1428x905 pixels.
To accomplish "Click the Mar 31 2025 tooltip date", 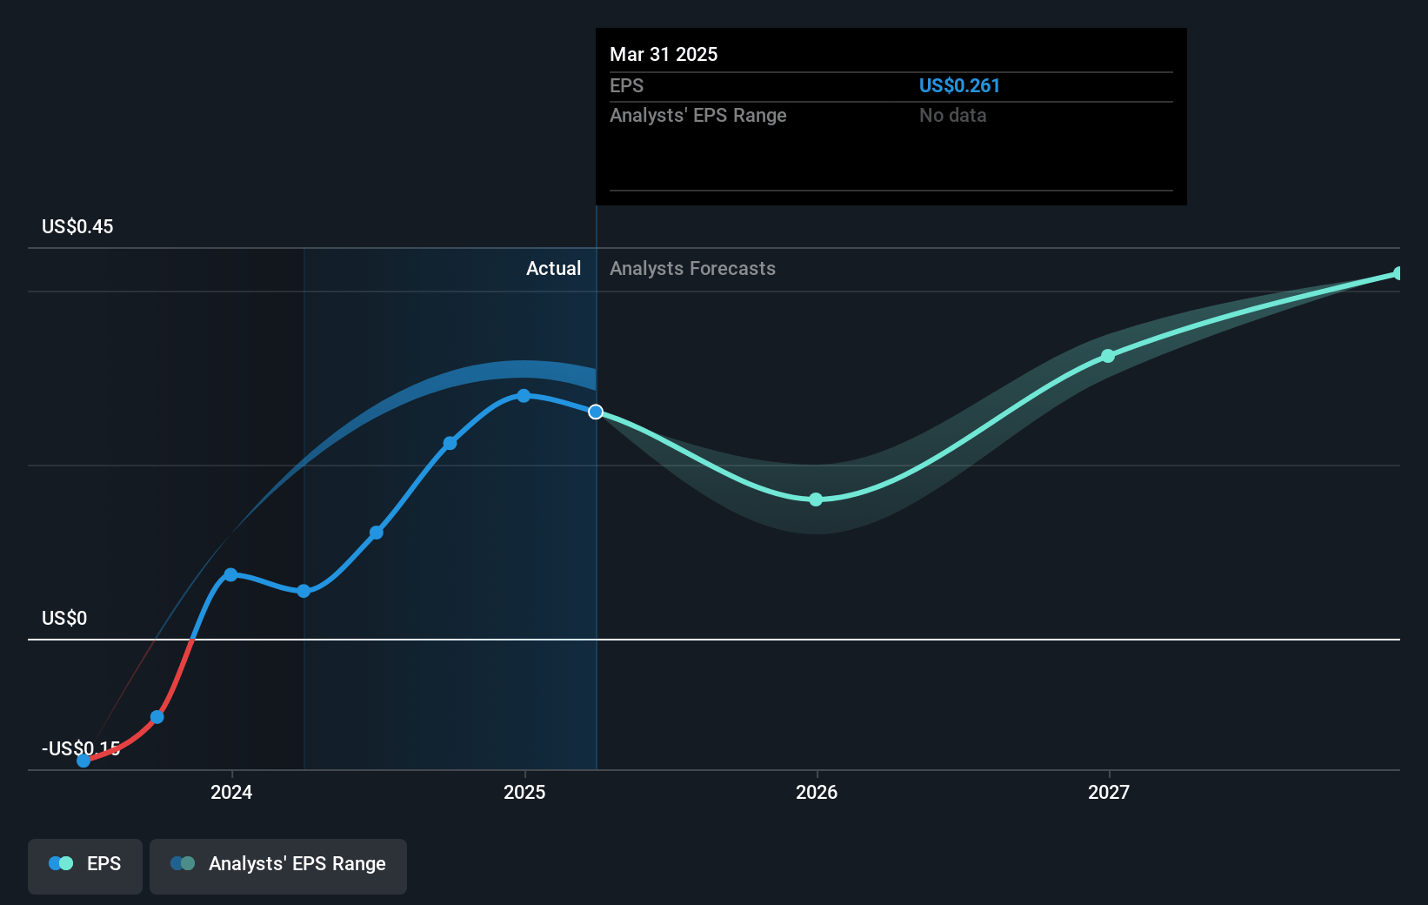I will [664, 55].
